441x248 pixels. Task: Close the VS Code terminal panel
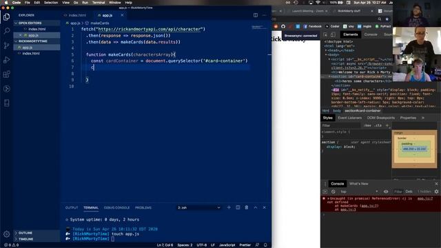(265, 207)
